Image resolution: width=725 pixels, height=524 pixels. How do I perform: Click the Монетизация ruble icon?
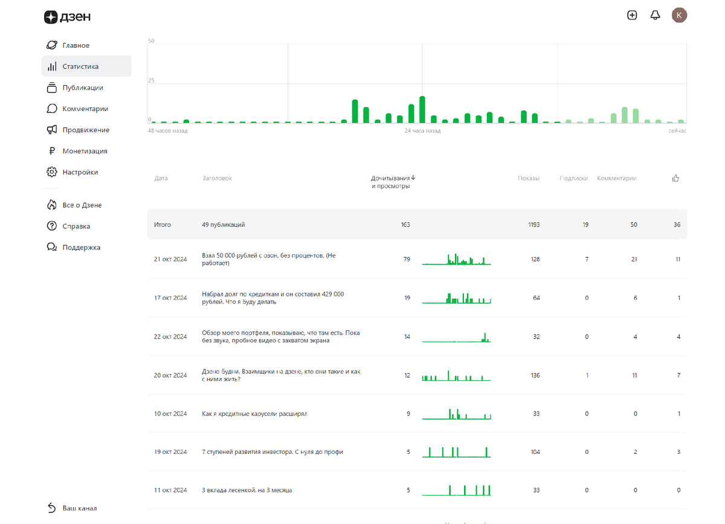[x=52, y=151]
